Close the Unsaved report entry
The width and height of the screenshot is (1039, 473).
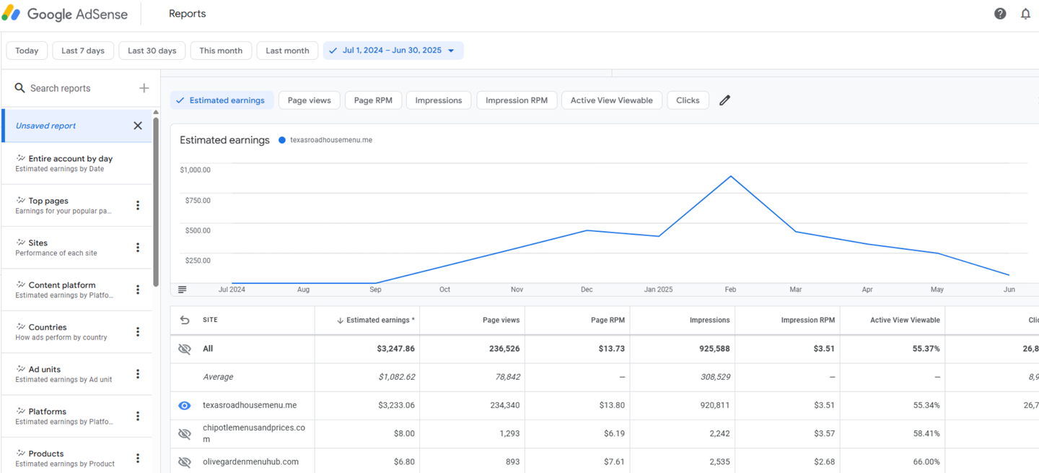click(138, 126)
